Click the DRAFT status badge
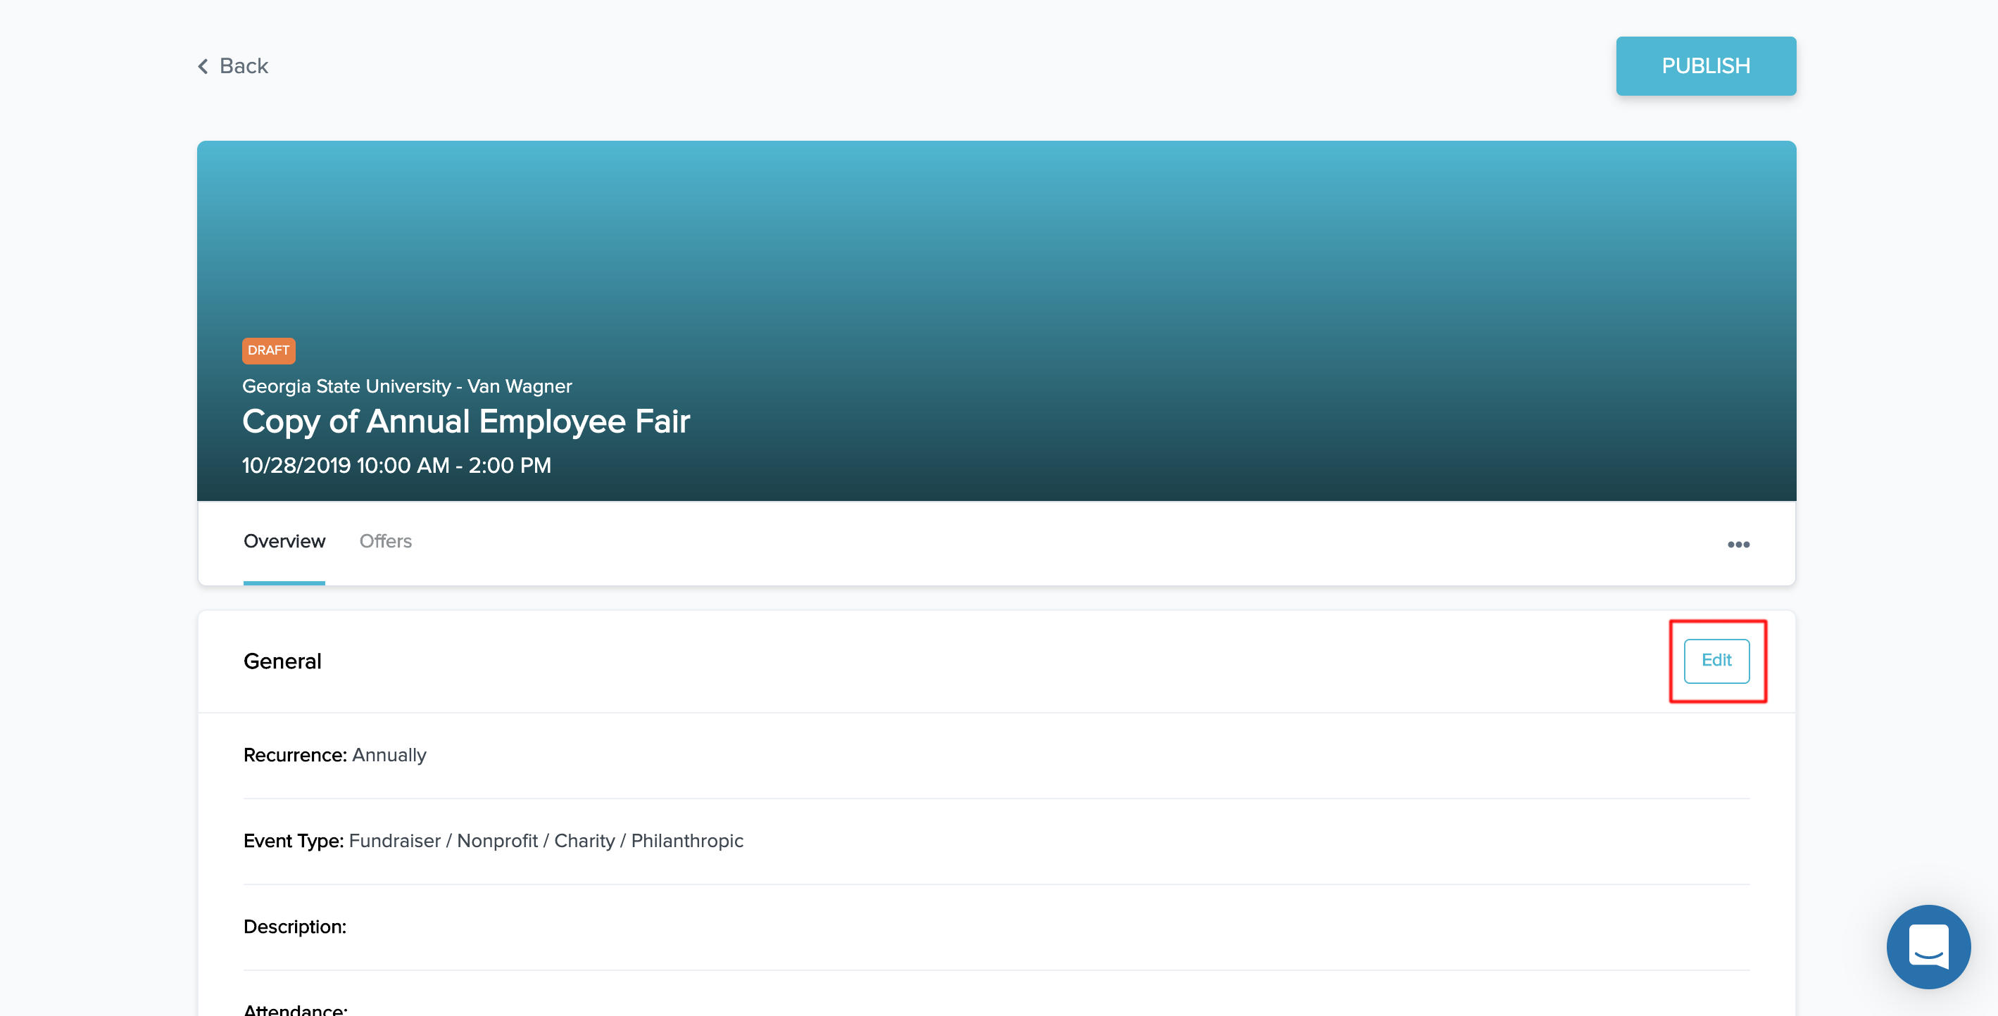Image resolution: width=1998 pixels, height=1016 pixels. [x=268, y=350]
